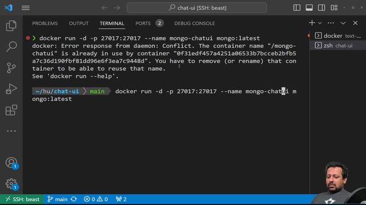Go back with the left arrow
366x205 pixels.
click(x=104, y=8)
